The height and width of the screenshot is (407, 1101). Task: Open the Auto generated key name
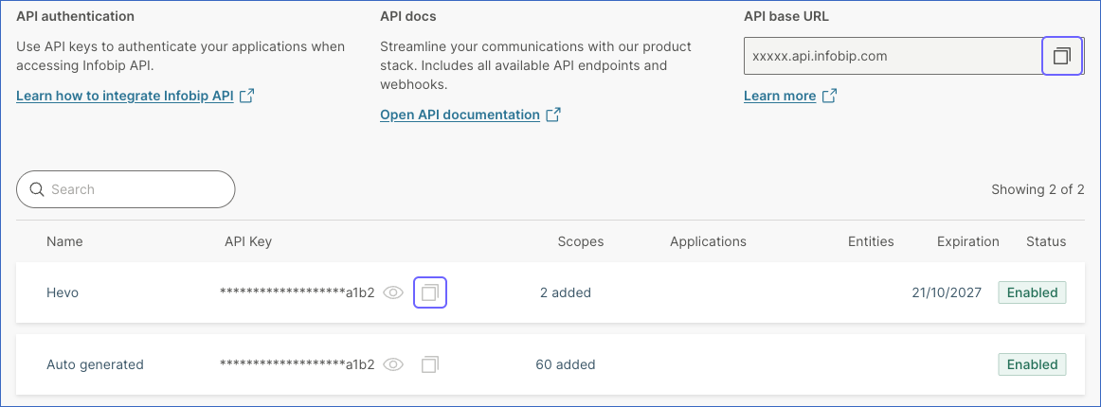click(x=95, y=364)
